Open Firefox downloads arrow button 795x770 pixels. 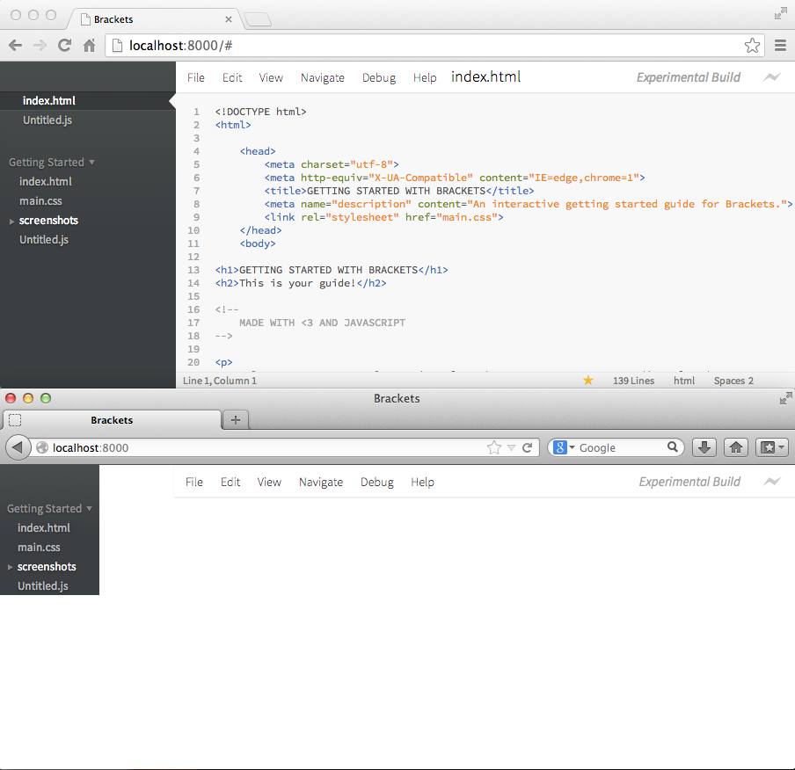[x=704, y=447]
